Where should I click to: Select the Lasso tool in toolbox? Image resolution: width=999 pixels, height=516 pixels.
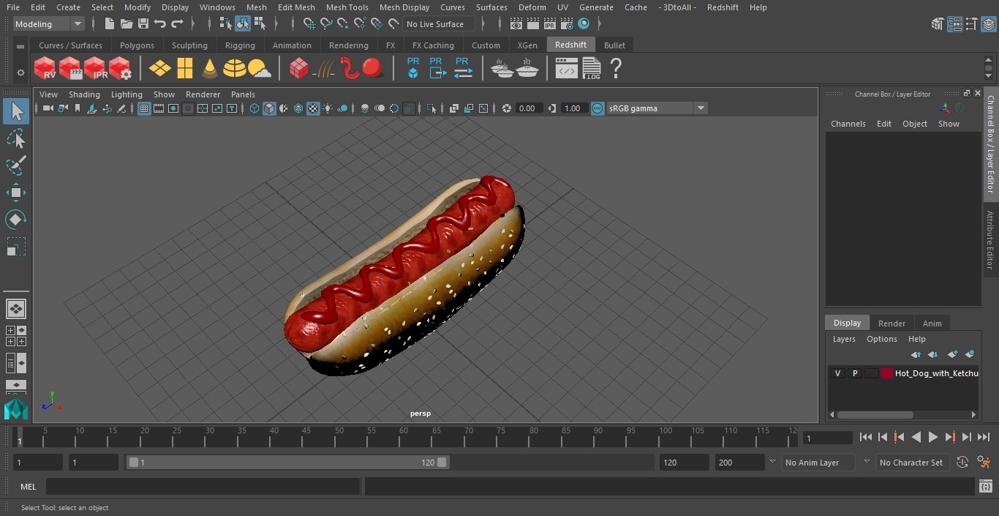coord(16,139)
